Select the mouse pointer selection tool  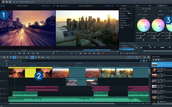32,57
